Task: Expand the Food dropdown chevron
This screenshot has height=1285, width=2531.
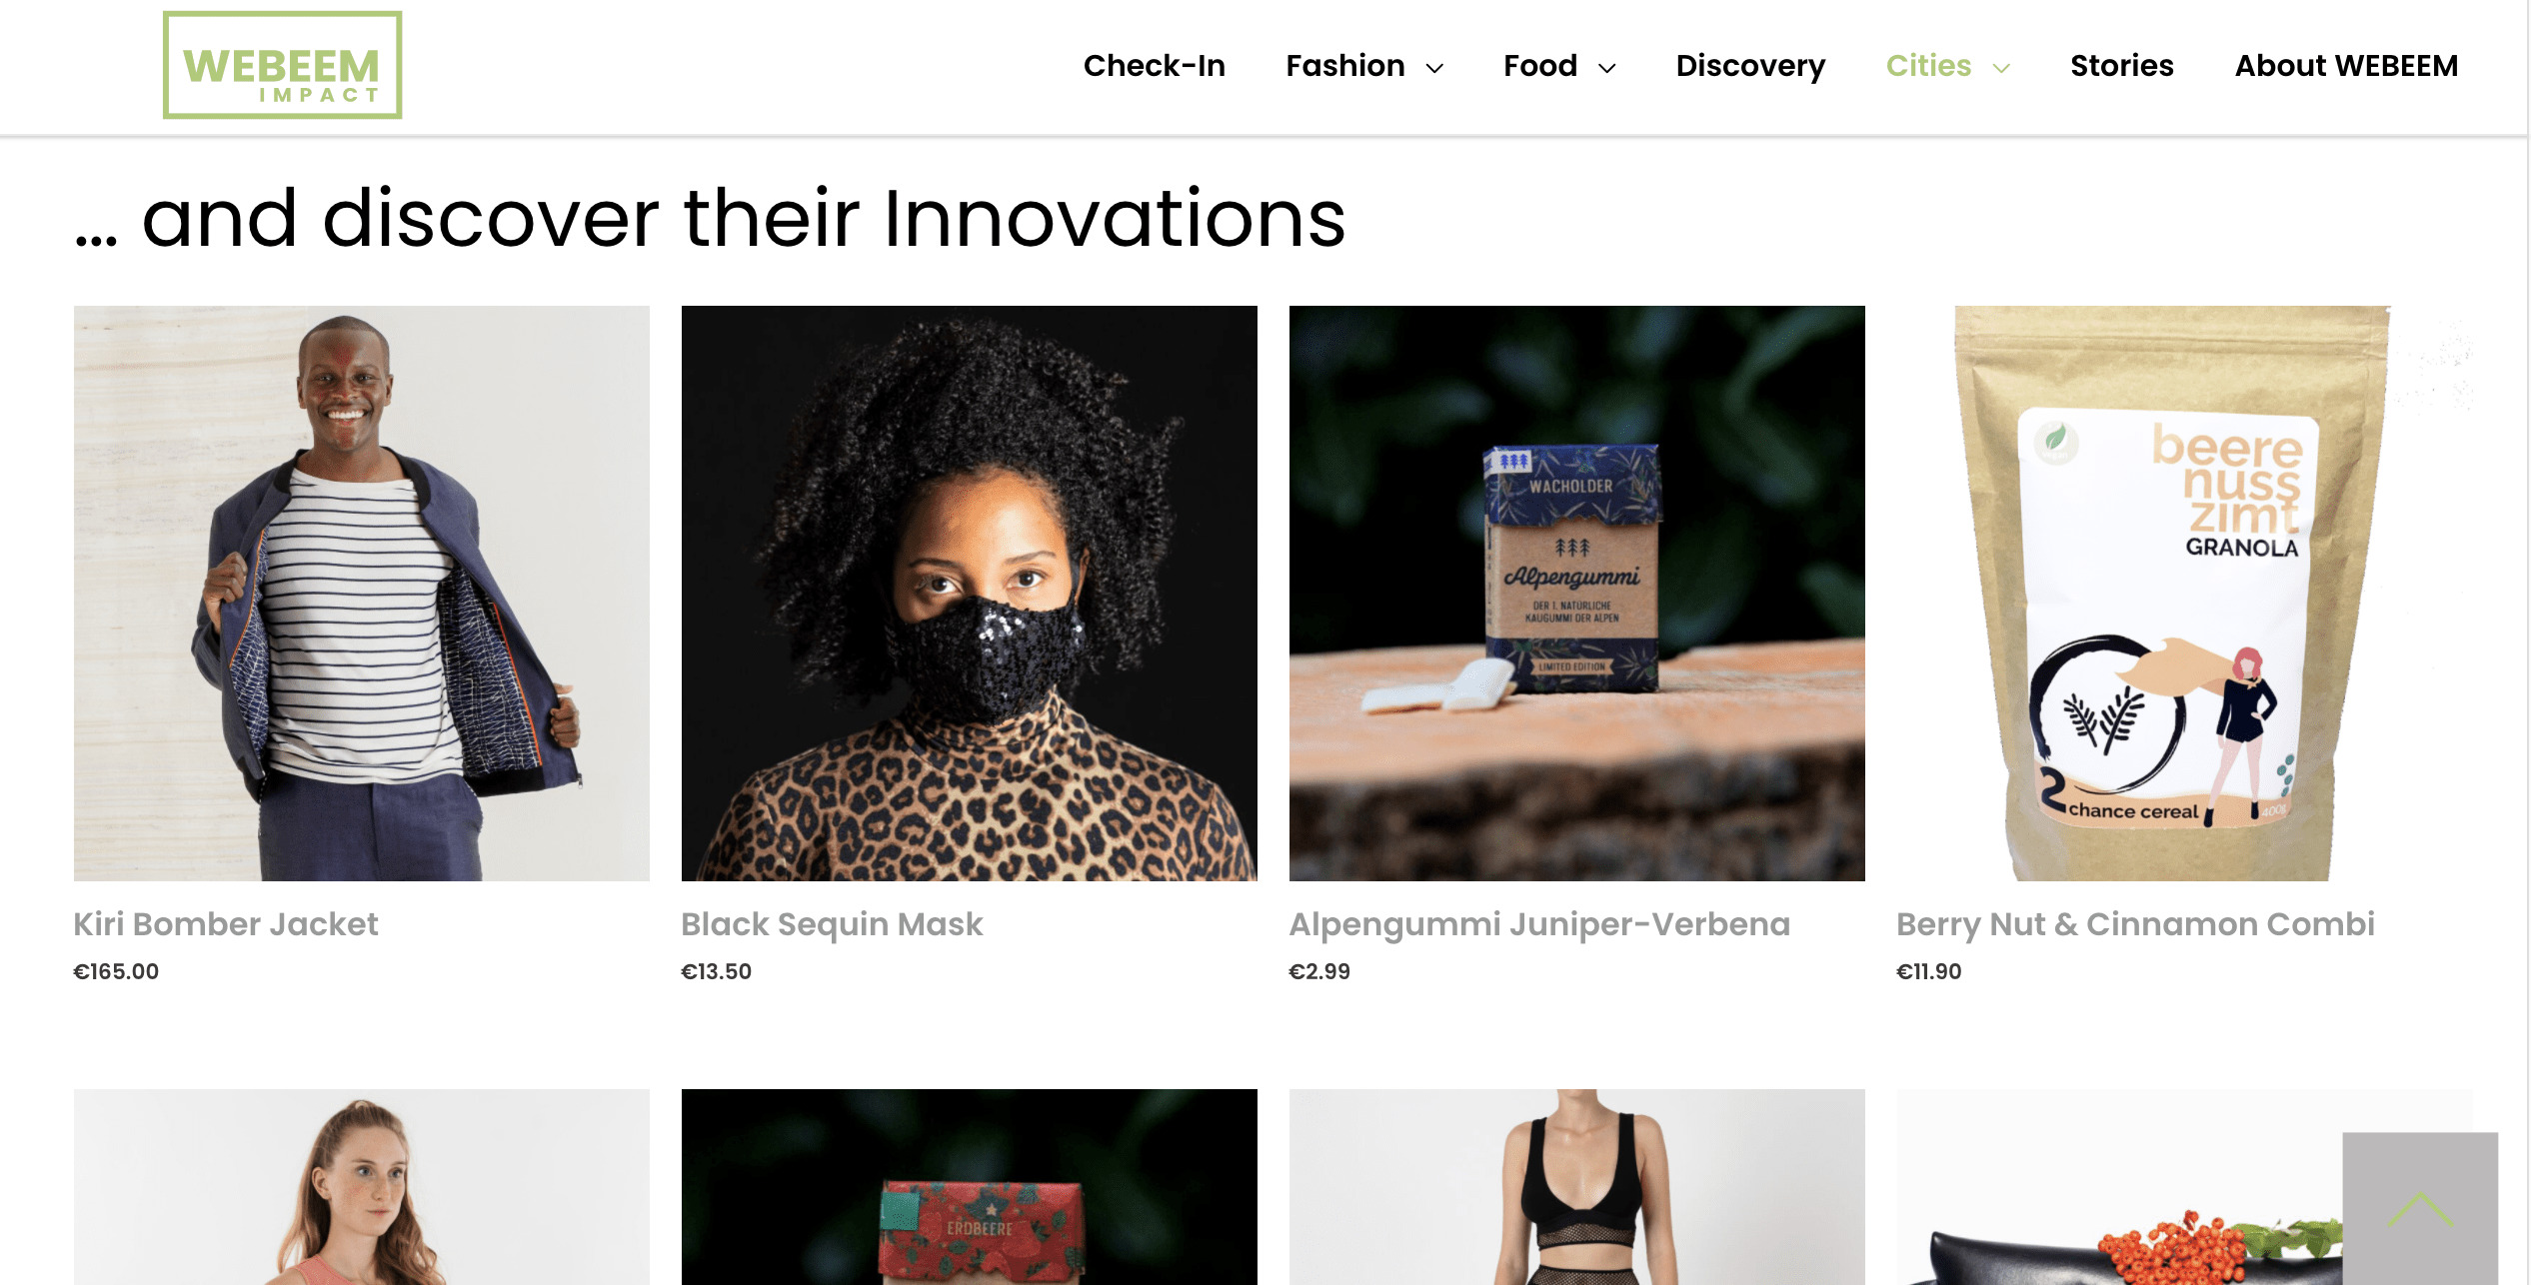Action: [1607, 68]
